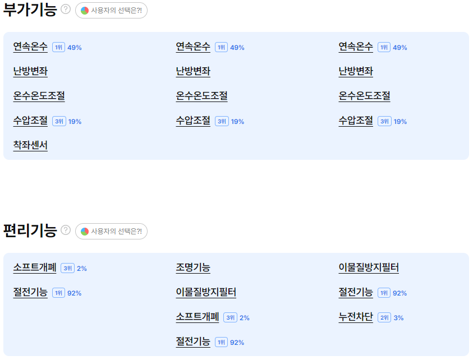This screenshot has height=360, width=473.
Task: Click pie chart icon in 부가기능 user-choice button
Action: pos(85,11)
